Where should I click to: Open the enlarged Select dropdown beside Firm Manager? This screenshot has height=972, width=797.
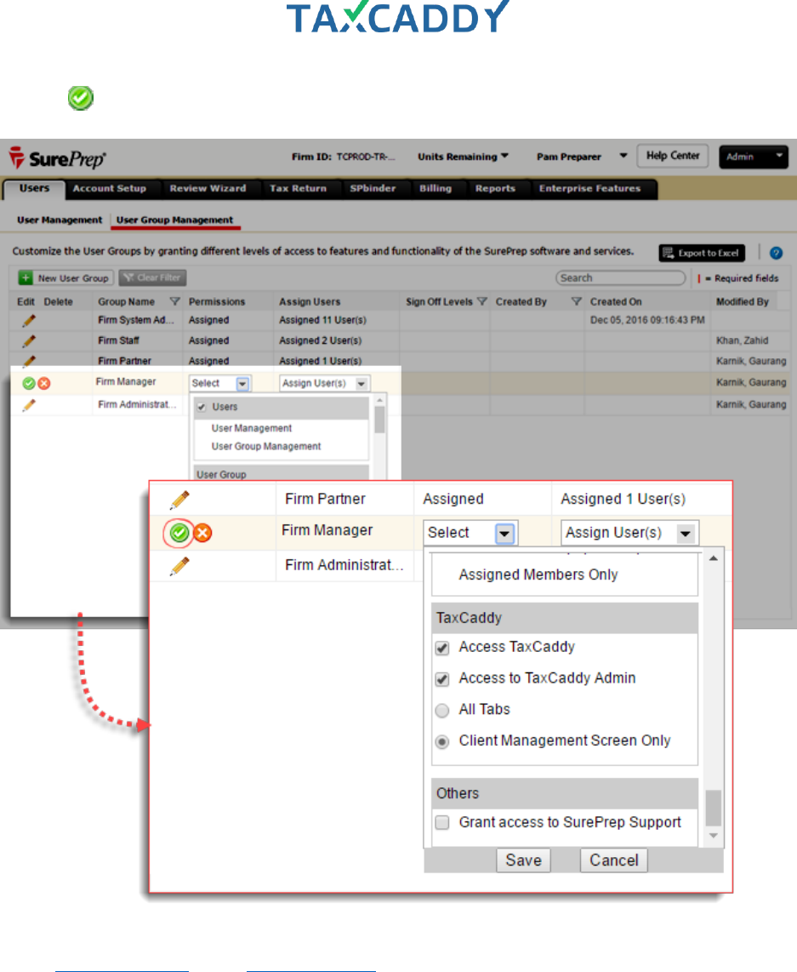pyautogui.click(x=470, y=533)
